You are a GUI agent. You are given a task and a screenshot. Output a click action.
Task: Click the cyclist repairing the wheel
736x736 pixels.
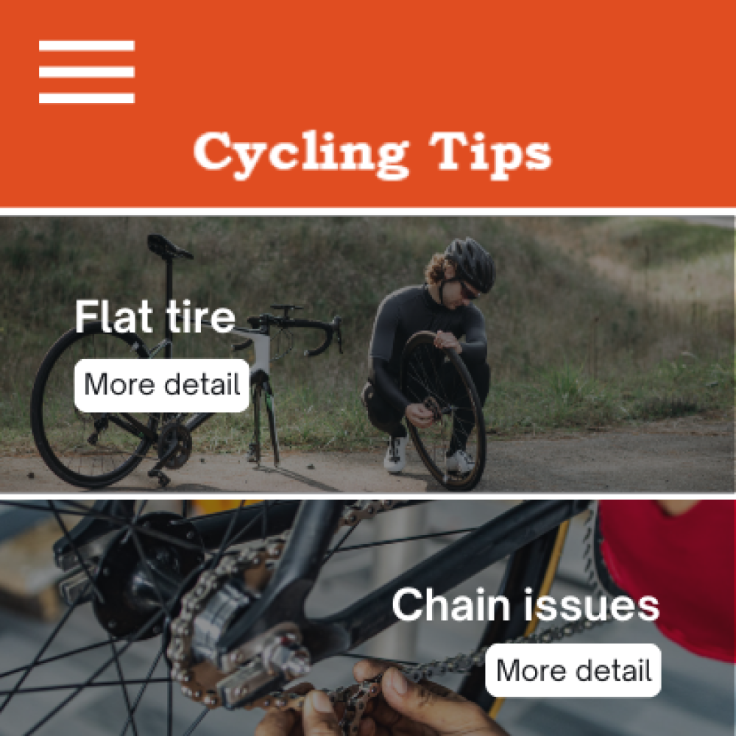tap(430, 357)
